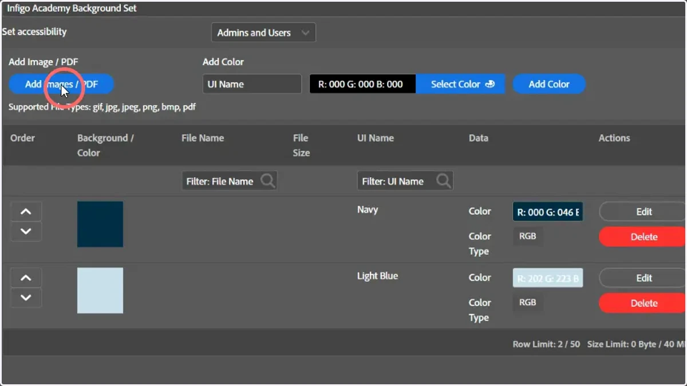Move Light Blue row down with arrow
687x386 pixels.
point(26,297)
